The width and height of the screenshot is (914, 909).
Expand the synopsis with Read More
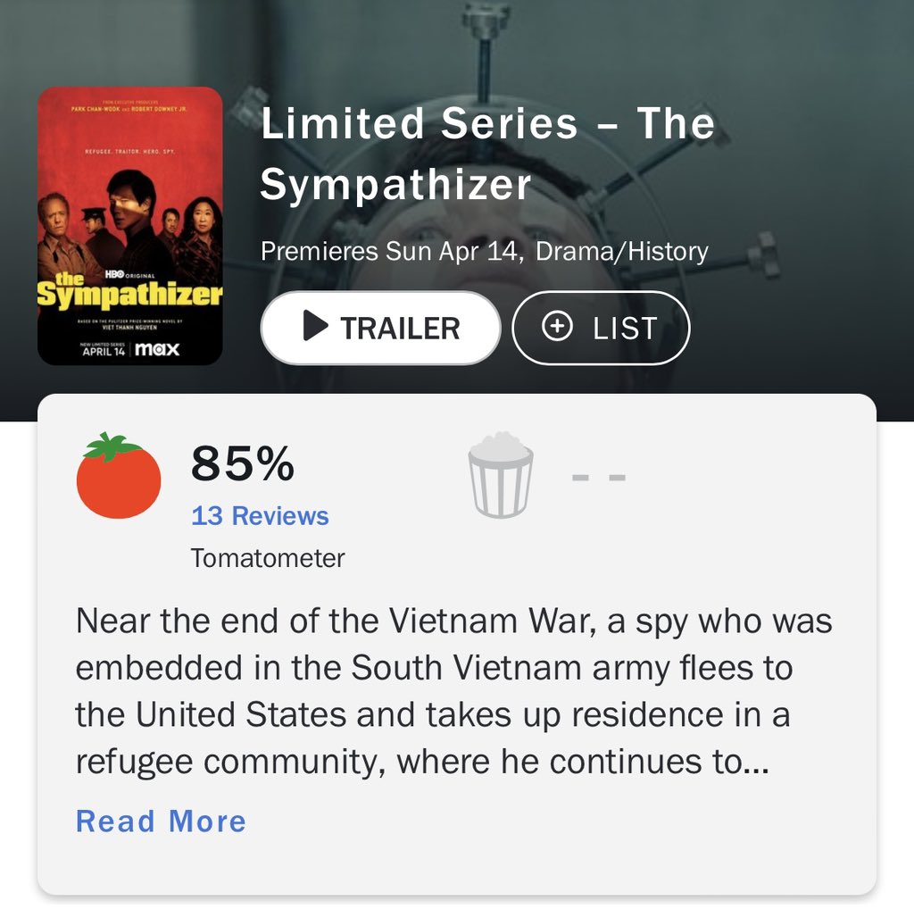(x=161, y=821)
